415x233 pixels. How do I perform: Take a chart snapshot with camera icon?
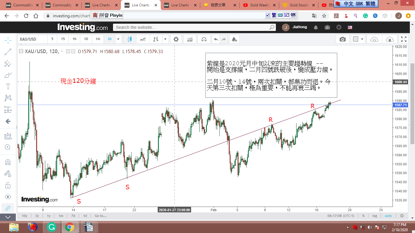[342, 39]
